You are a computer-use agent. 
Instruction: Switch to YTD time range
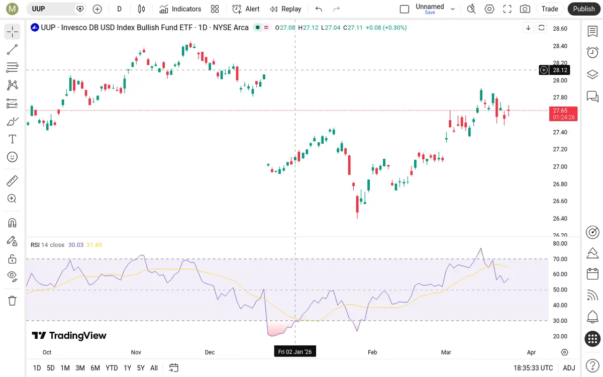[x=112, y=368]
